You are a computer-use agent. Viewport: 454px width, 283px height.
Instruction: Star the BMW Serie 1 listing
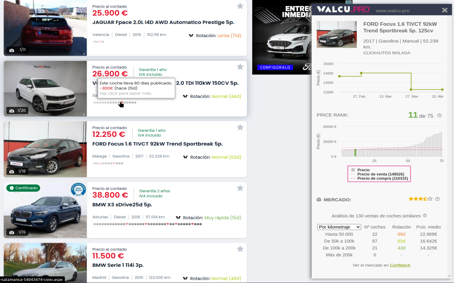click(240, 249)
